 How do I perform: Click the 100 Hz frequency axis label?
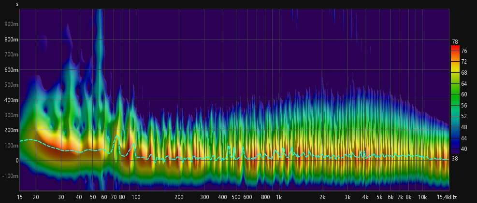click(x=136, y=197)
